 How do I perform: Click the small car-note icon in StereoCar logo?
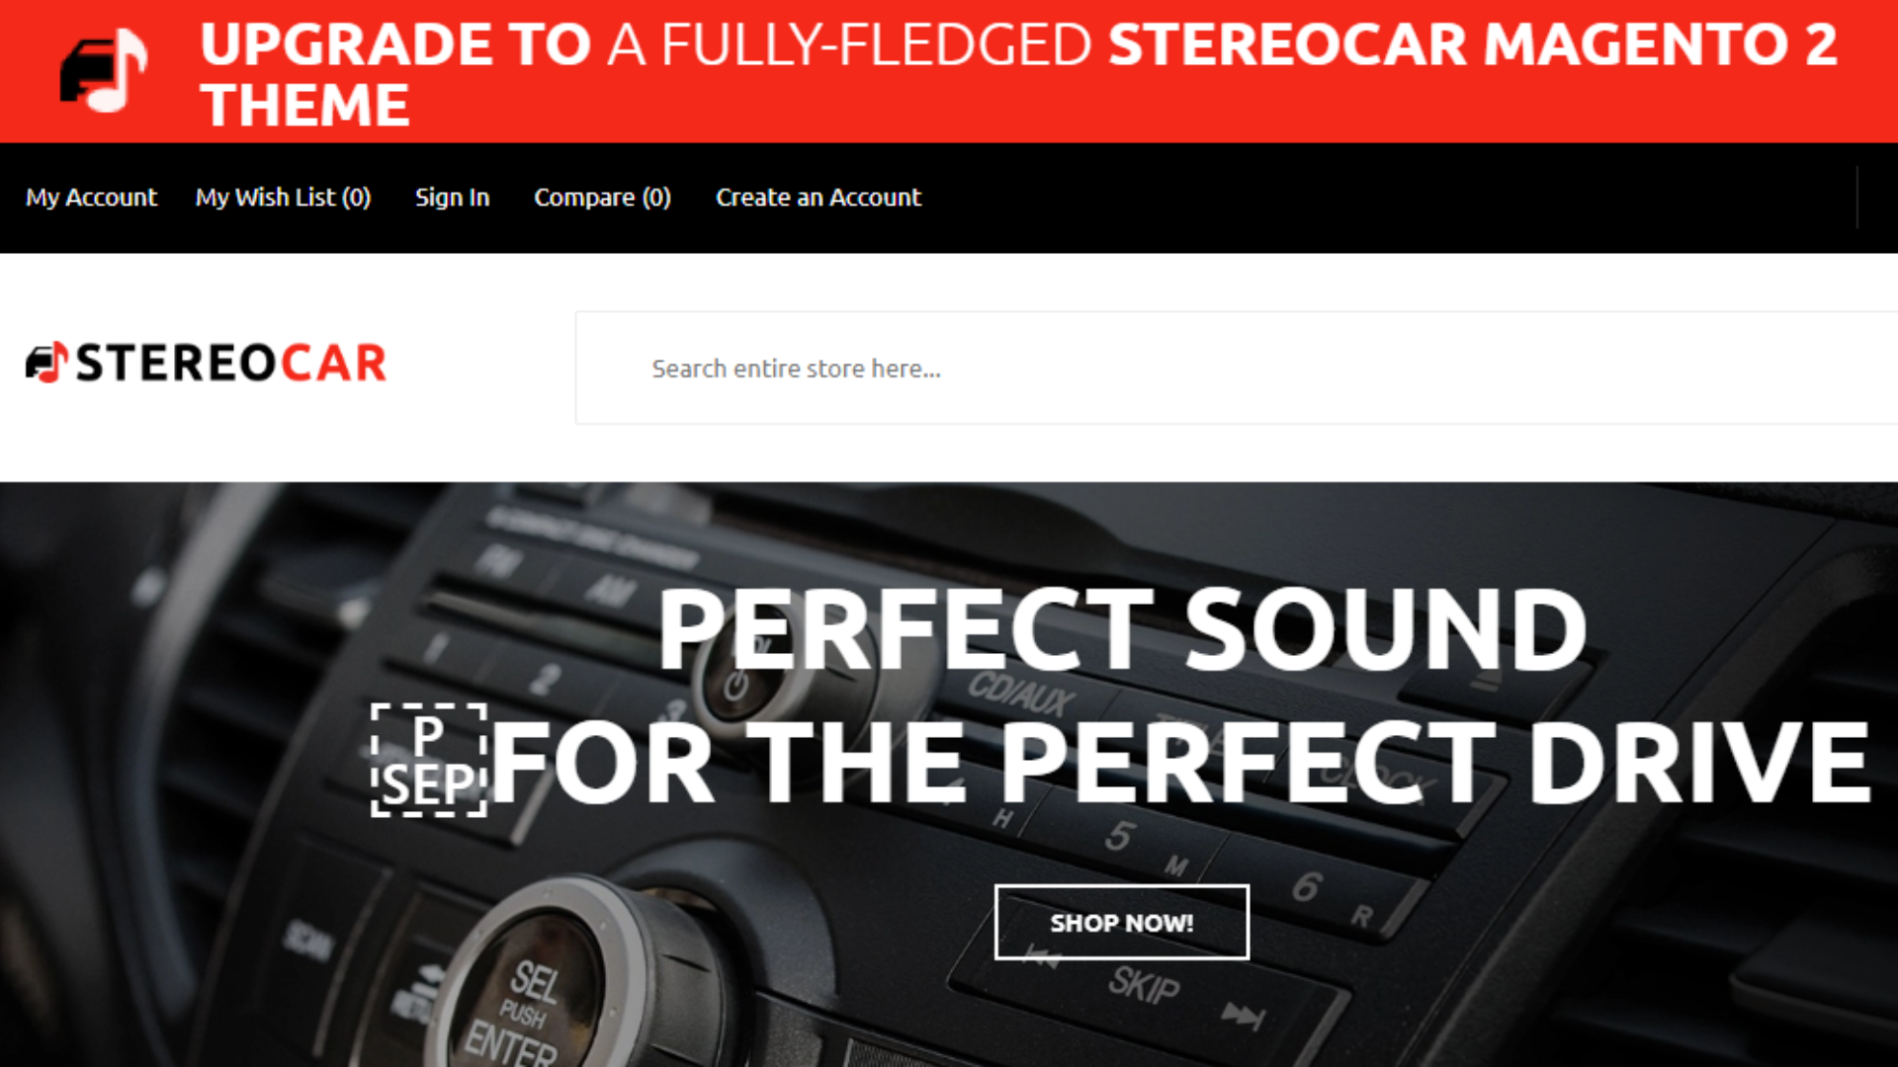pyautogui.click(x=46, y=363)
